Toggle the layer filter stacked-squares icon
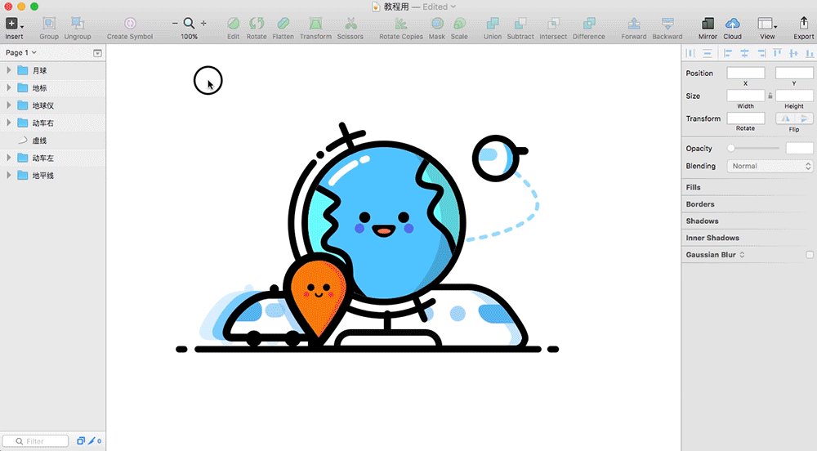Image resolution: width=817 pixels, height=451 pixels. (x=81, y=441)
